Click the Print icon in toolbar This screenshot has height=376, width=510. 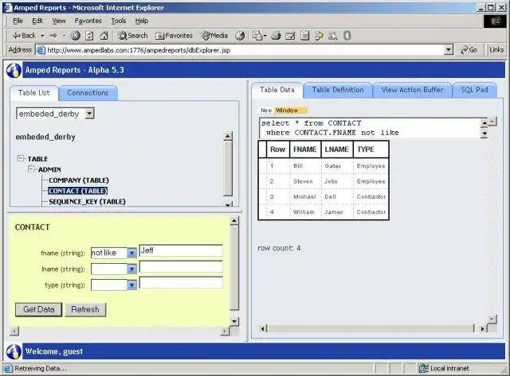click(x=276, y=36)
